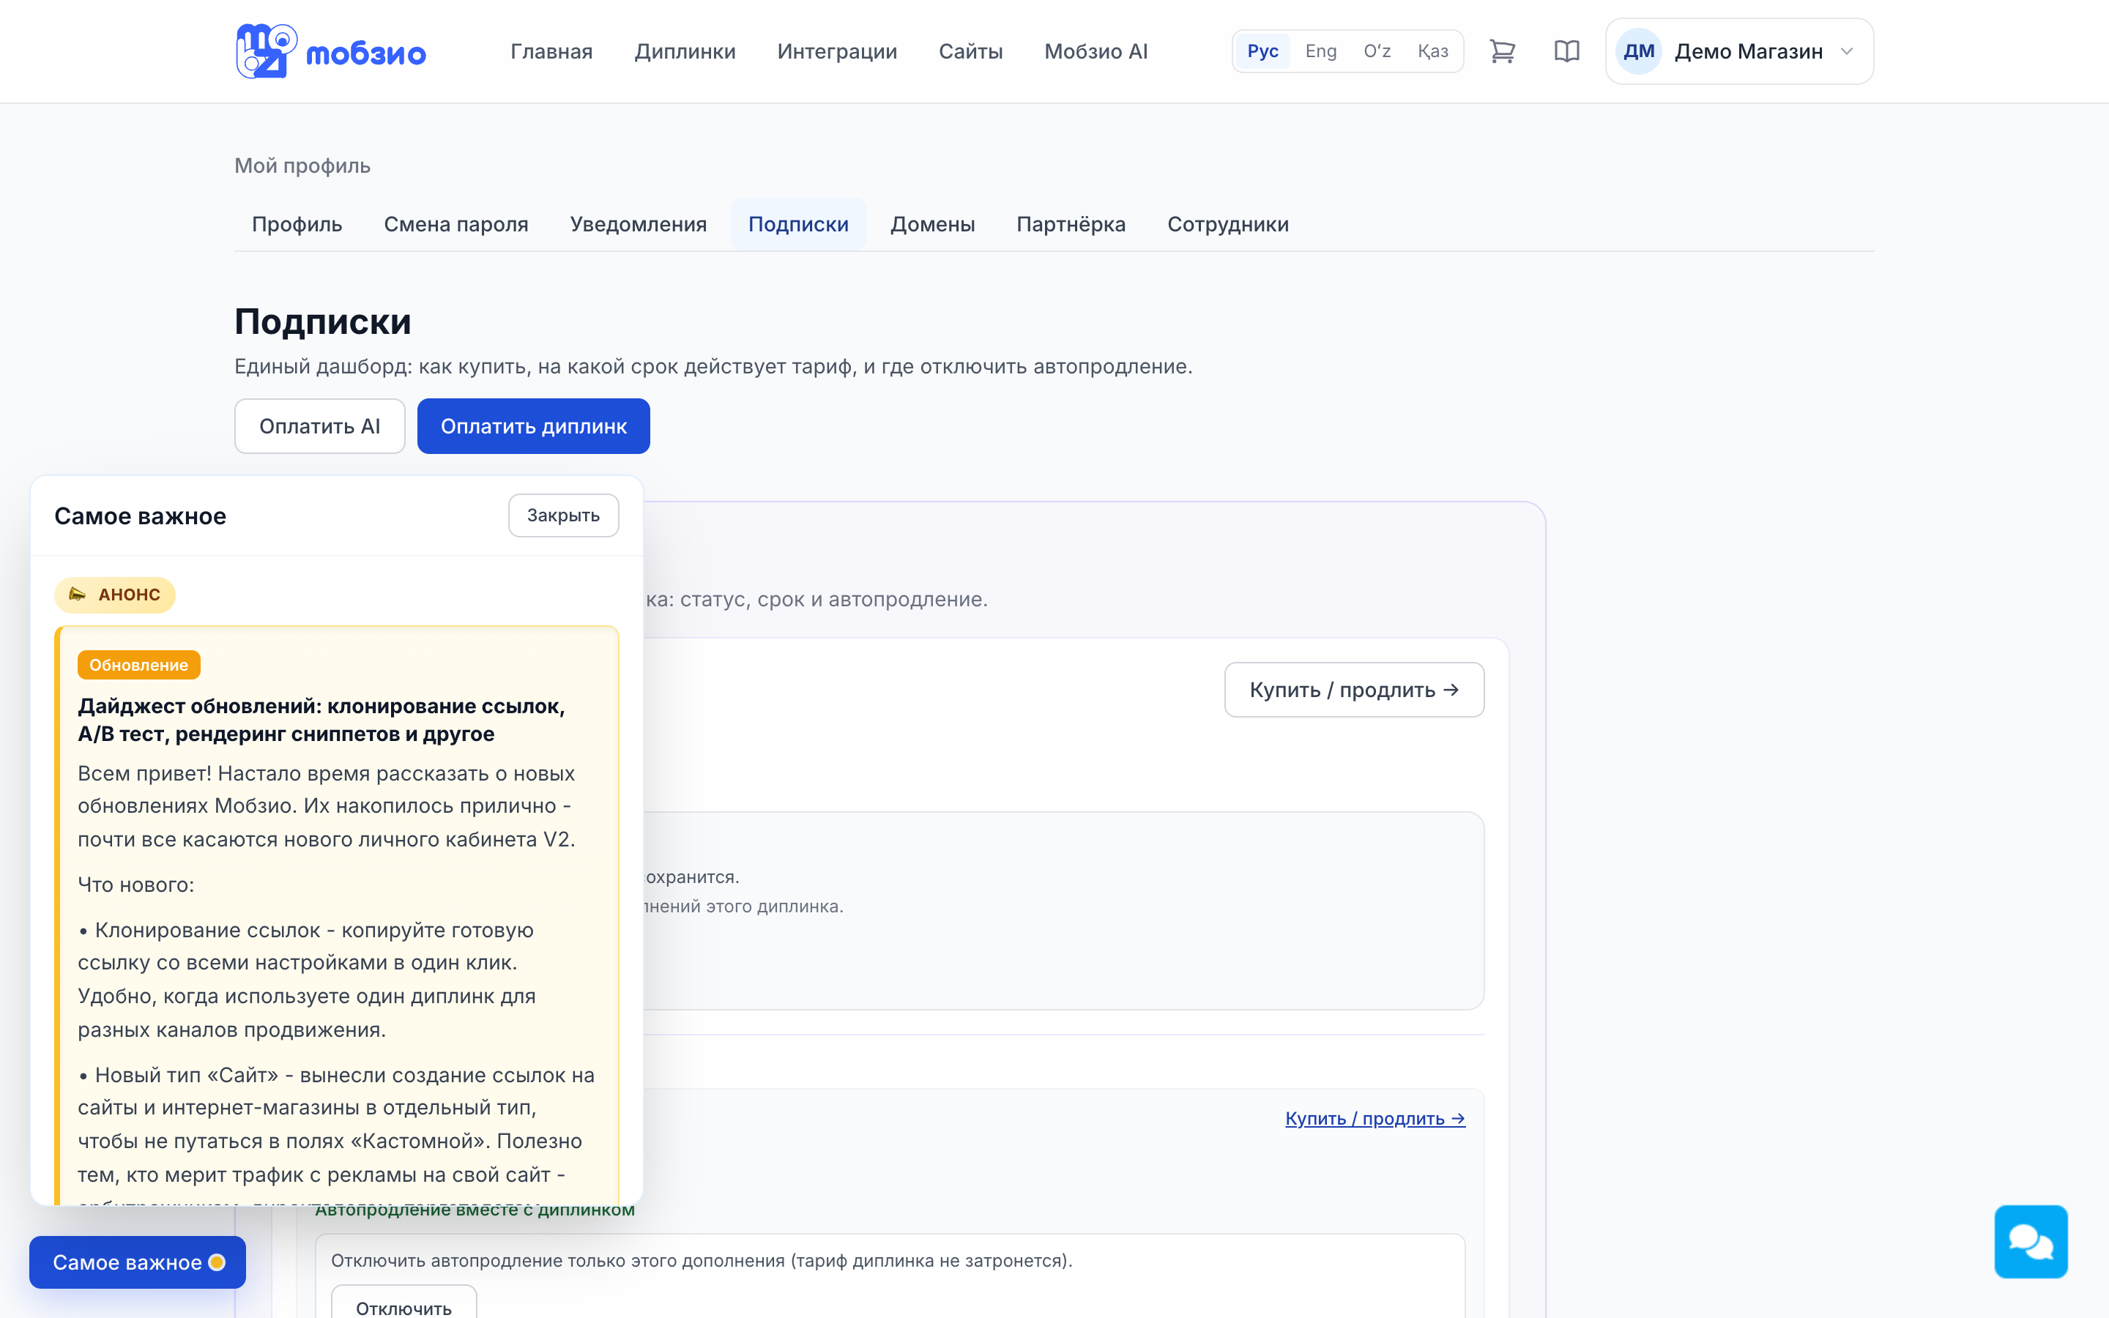Click the Дайджест обновлений announcement heading
This screenshot has height=1318, width=2109.
321,720
